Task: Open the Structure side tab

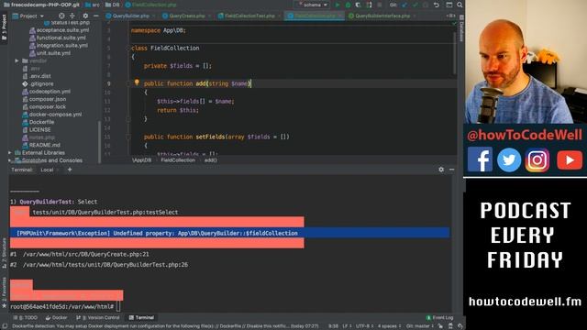Action: [4, 253]
